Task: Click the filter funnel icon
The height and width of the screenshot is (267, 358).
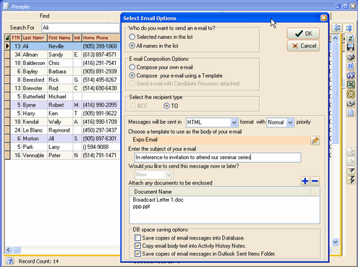Action: coord(351,171)
